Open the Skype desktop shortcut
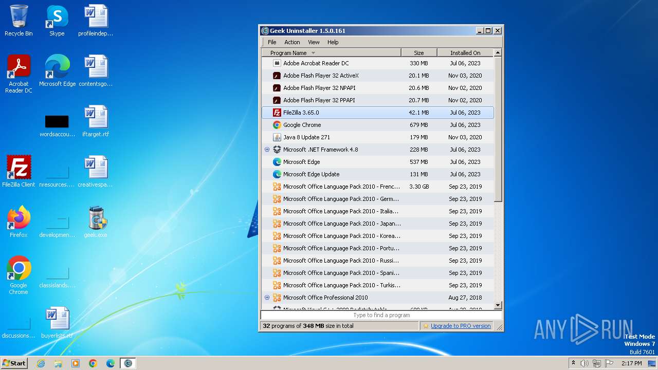 coord(57,21)
